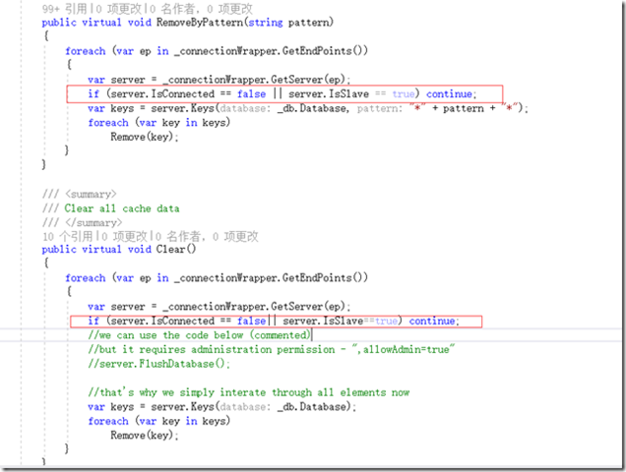Click 'Remove(key);' inside RemoveByPattern
This screenshot has width=626, height=472.
click(x=145, y=138)
